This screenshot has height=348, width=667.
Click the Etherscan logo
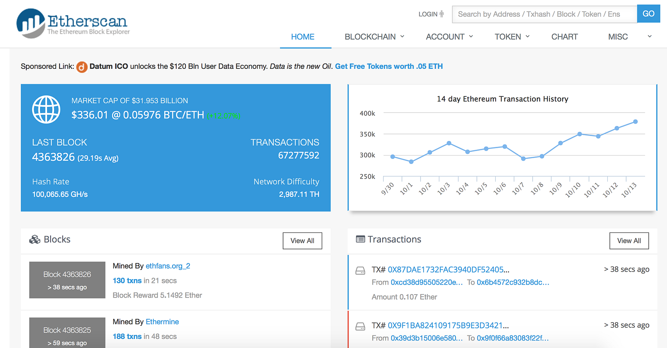pyautogui.click(x=73, y=23)
